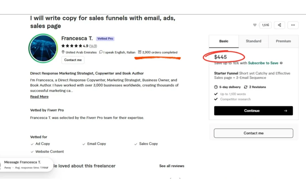Open the Message Francesca T. chat popup
Viewport: 306px width, 193px height.
click(x=26, y=165)
